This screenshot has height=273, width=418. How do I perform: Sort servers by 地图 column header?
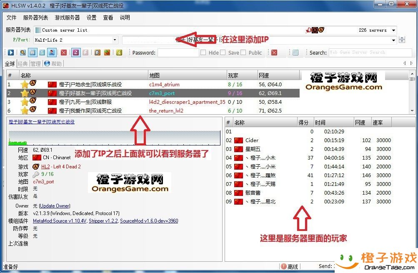(187, 75)
